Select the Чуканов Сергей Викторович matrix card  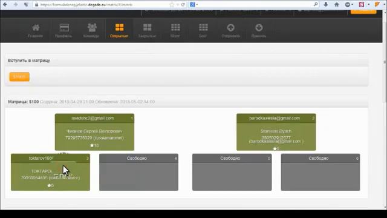click(x=94, y=132)
